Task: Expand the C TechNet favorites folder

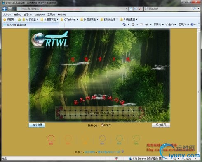Action: point(69,20)
